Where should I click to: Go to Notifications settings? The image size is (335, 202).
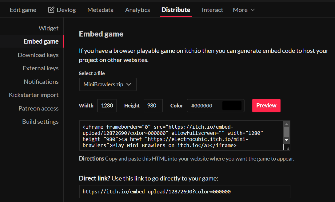click(41, 82)
